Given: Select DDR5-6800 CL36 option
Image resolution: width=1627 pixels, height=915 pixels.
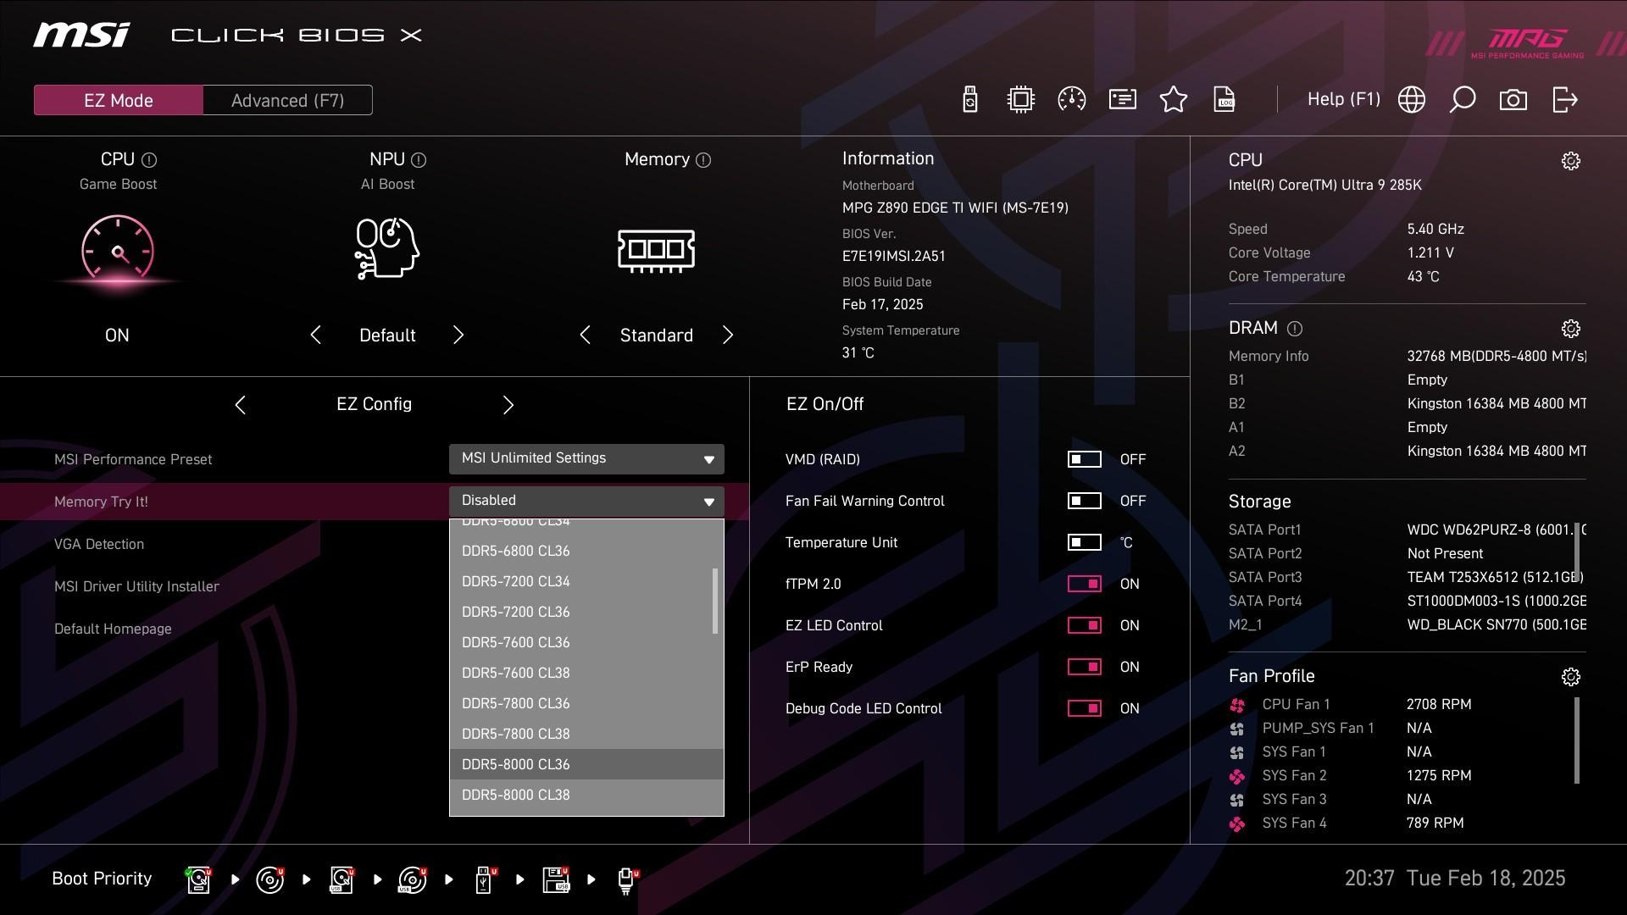Looking at the screenshot, I should (x=586, y=551).
